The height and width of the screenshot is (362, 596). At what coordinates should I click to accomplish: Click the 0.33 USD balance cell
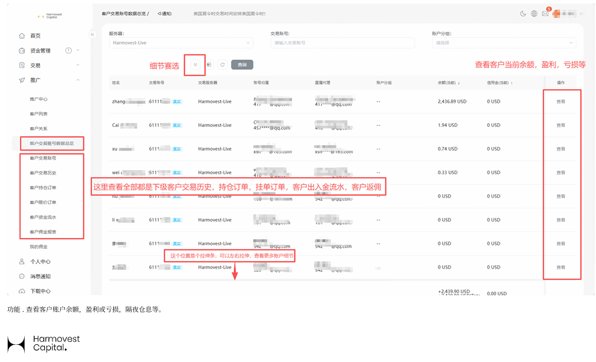coord(447,172)
